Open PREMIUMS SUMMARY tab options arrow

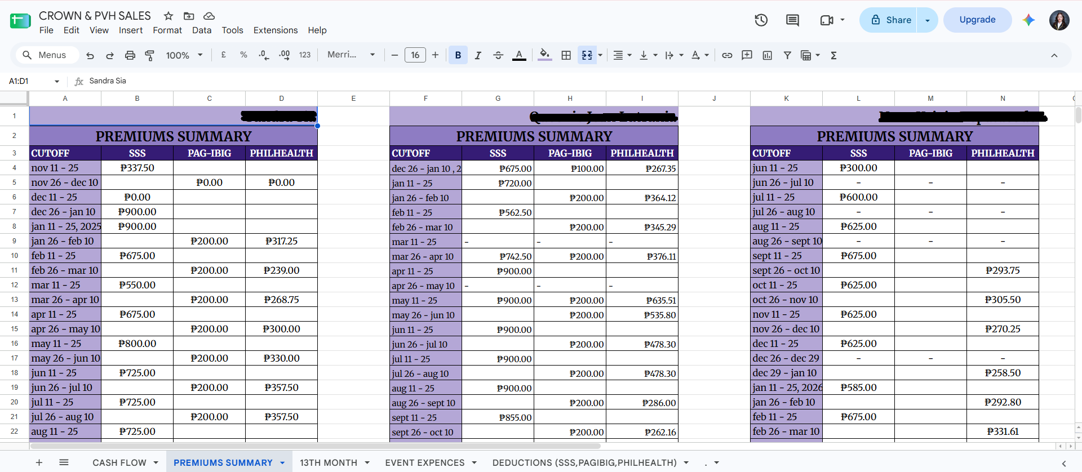(x=282, y=463)
